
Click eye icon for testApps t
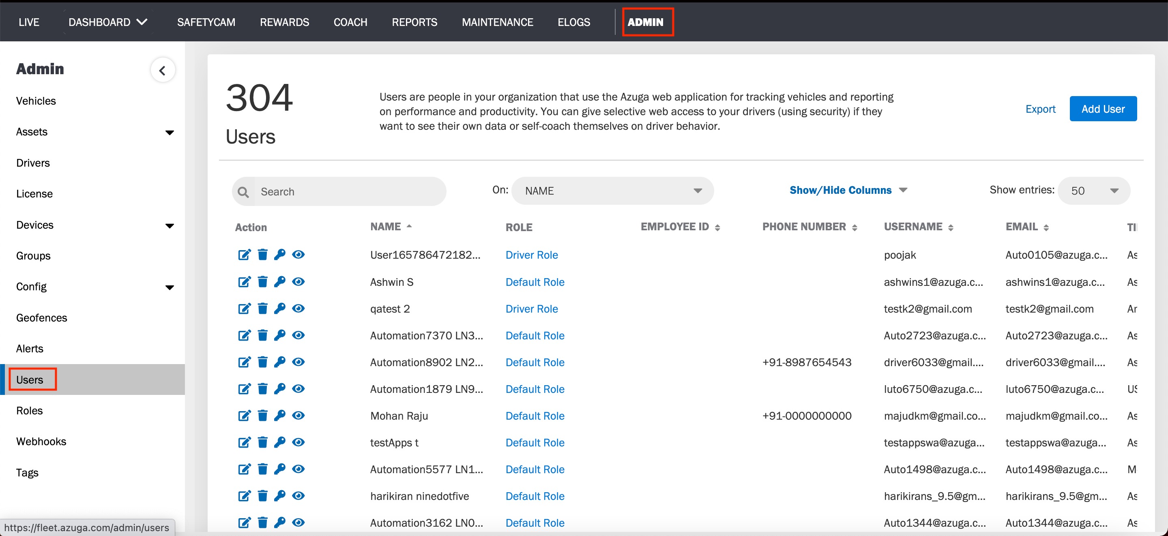(x=298, y=442)
